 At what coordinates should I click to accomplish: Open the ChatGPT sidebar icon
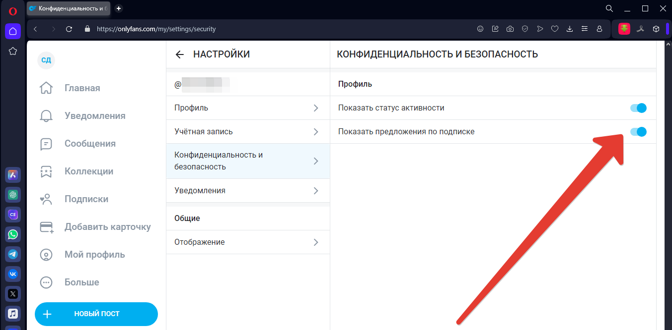click(13, 195)
